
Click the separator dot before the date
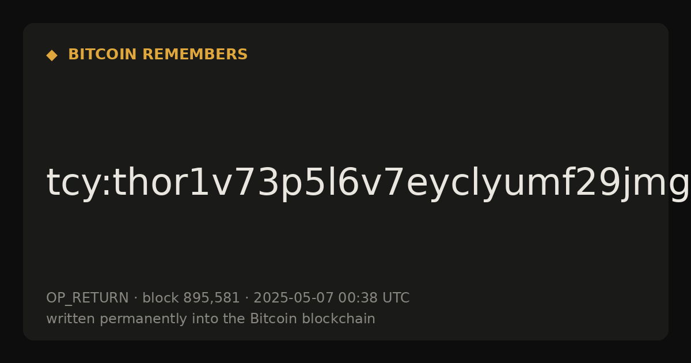[246, 298]
